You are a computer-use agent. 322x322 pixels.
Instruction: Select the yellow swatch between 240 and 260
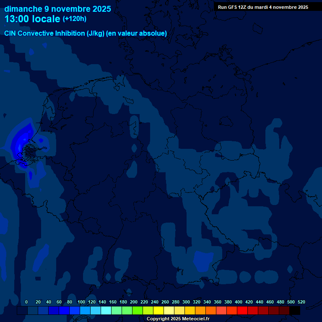[x=158, y=310]
